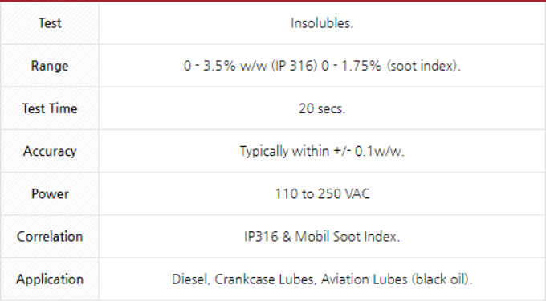Image resolution: width=546 pixels, height=301 pixels.
Task: Click the Mobil Soot Index words
Action: (347, 237)
